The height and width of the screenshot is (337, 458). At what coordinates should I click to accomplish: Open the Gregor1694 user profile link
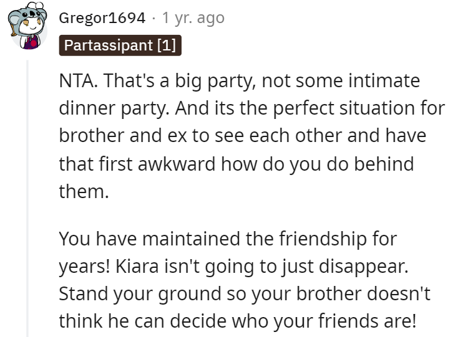pos(102,19)
